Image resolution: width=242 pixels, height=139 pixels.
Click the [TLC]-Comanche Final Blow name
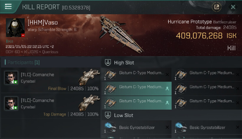(37, 75)
